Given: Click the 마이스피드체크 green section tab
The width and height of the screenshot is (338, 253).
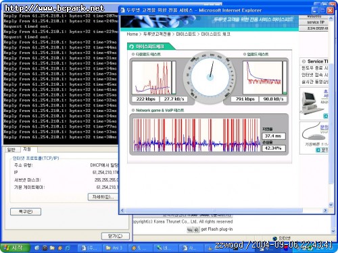Looking at the screenshot, I should [x=150, y=47].
